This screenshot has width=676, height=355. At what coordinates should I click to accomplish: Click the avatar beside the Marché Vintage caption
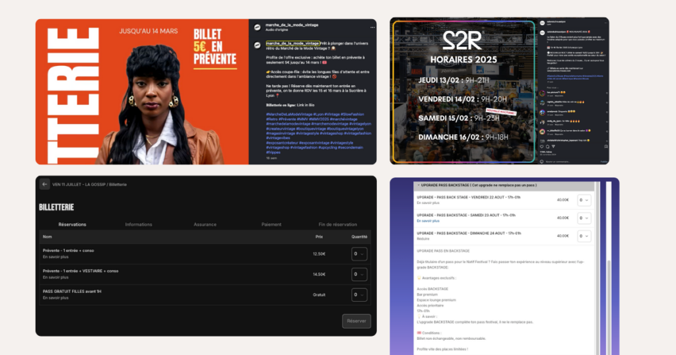257,45
